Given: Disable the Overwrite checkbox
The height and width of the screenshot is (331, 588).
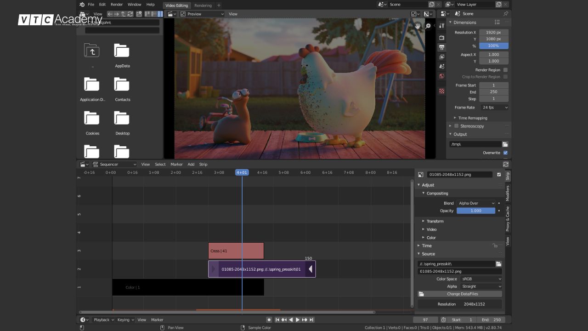Looking at the screenshot, I should click(505, 153).
